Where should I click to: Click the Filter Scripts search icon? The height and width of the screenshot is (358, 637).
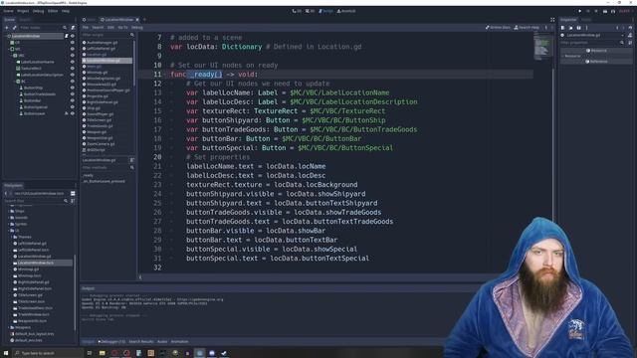tap(132, 35)
